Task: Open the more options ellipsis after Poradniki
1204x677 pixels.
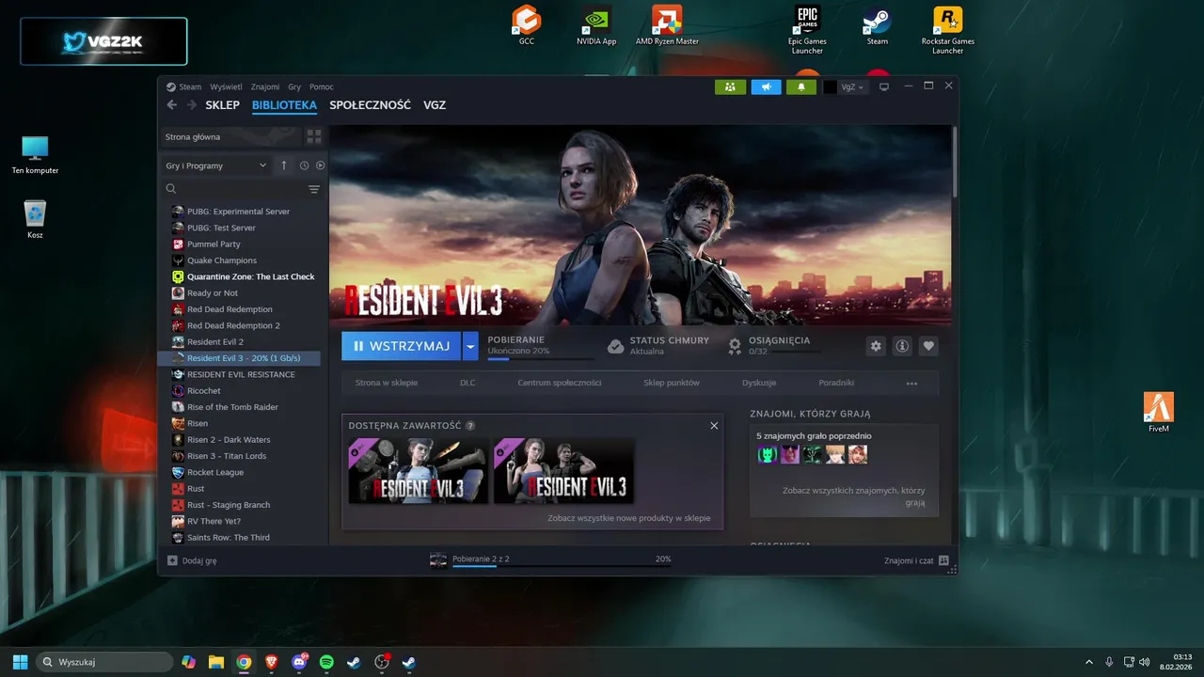Action: click(911, 383)
